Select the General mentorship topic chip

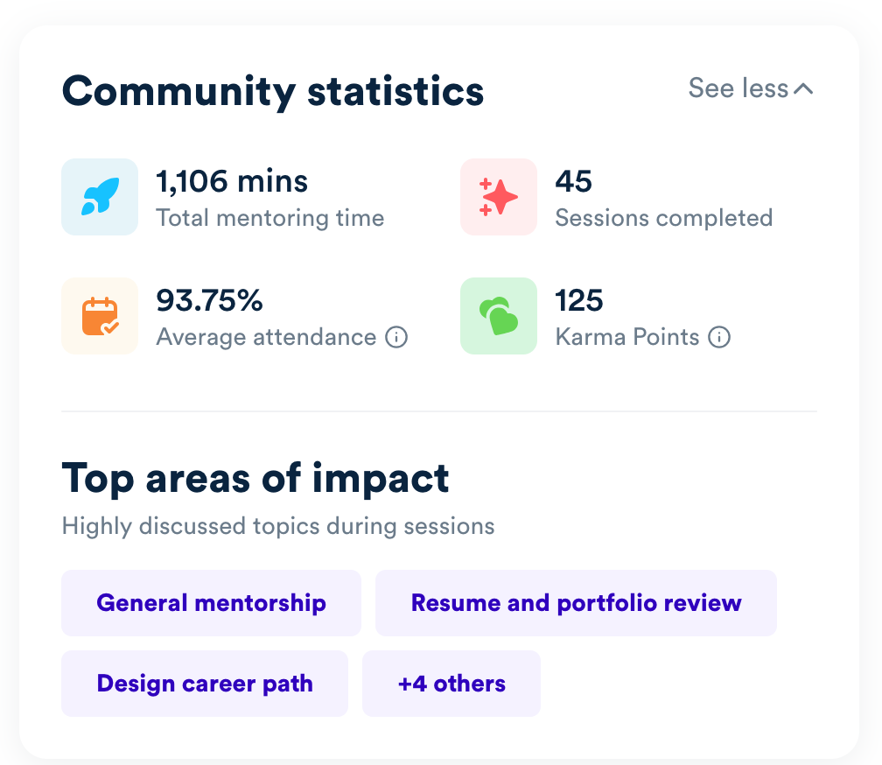[x=211, y=603]
